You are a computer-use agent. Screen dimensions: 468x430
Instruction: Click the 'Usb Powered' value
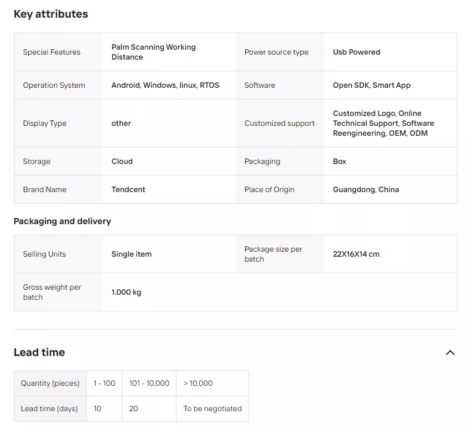[356, 52]
